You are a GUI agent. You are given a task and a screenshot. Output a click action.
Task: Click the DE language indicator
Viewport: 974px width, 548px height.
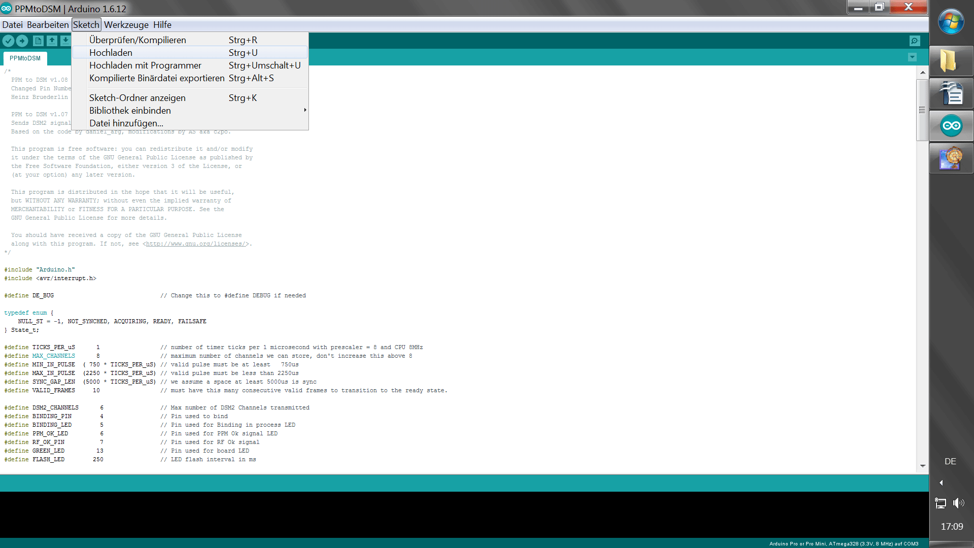[950, 461]
